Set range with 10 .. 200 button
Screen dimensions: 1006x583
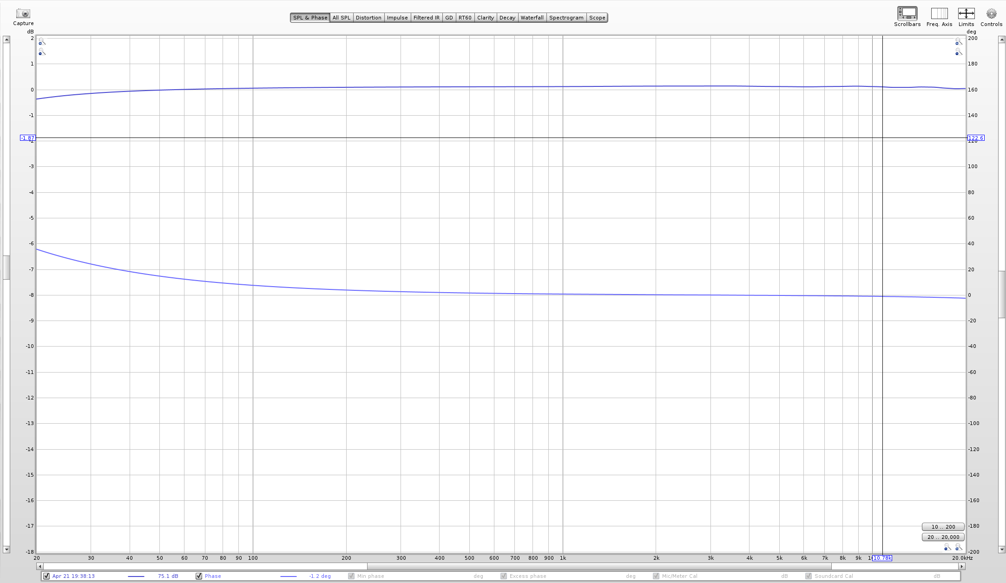click(943, 527)
